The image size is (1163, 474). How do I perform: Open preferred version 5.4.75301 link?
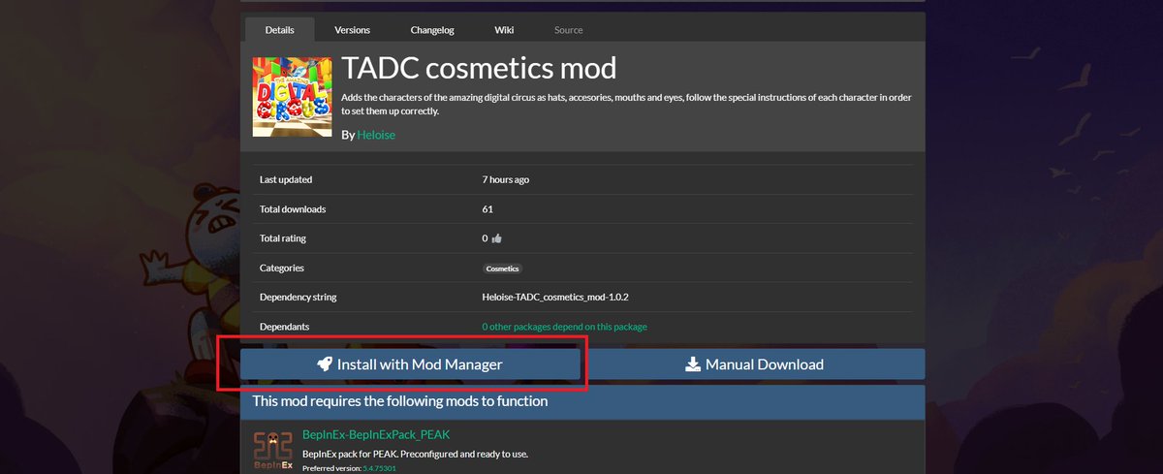click(x=380, y=468)
